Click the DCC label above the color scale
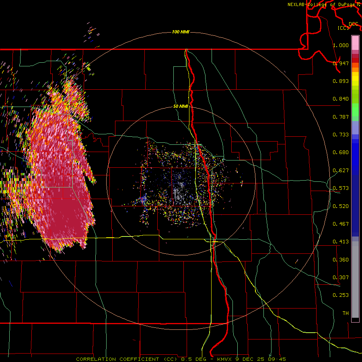362x362 pixels. (354, 24)
